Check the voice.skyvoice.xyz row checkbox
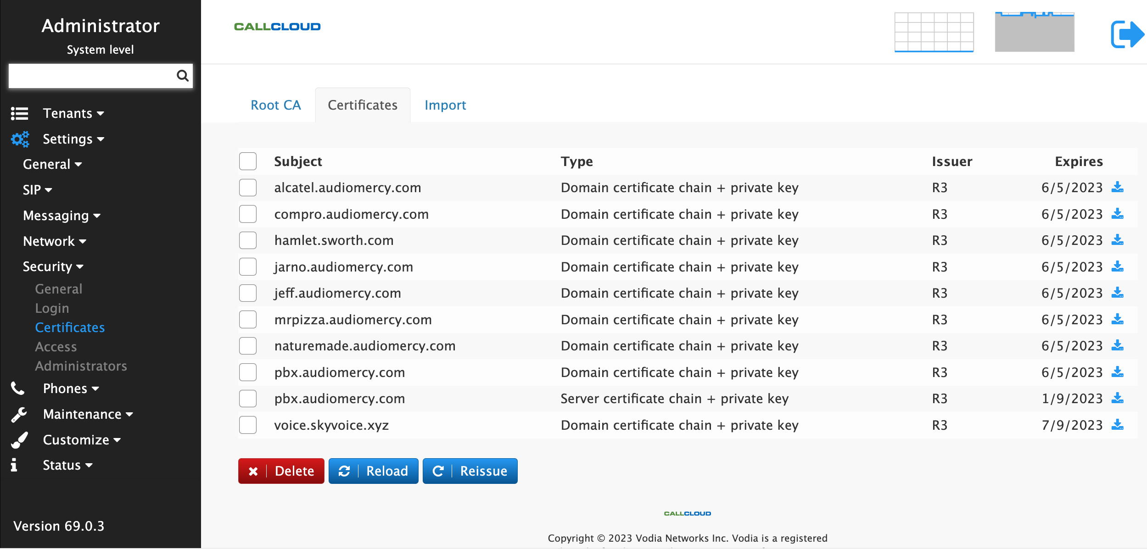Screen dimensions: 1147x549 coord(248,425)
